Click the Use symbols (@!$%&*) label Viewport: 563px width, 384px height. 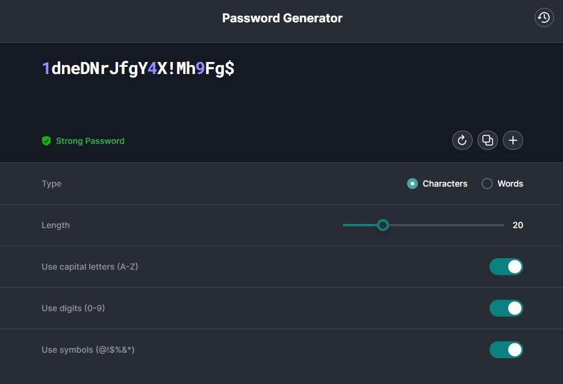(88, 350)
